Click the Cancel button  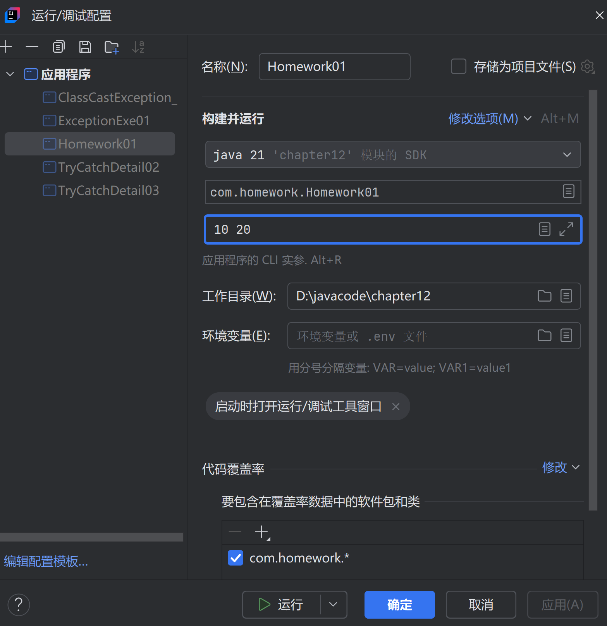(481, 605)
